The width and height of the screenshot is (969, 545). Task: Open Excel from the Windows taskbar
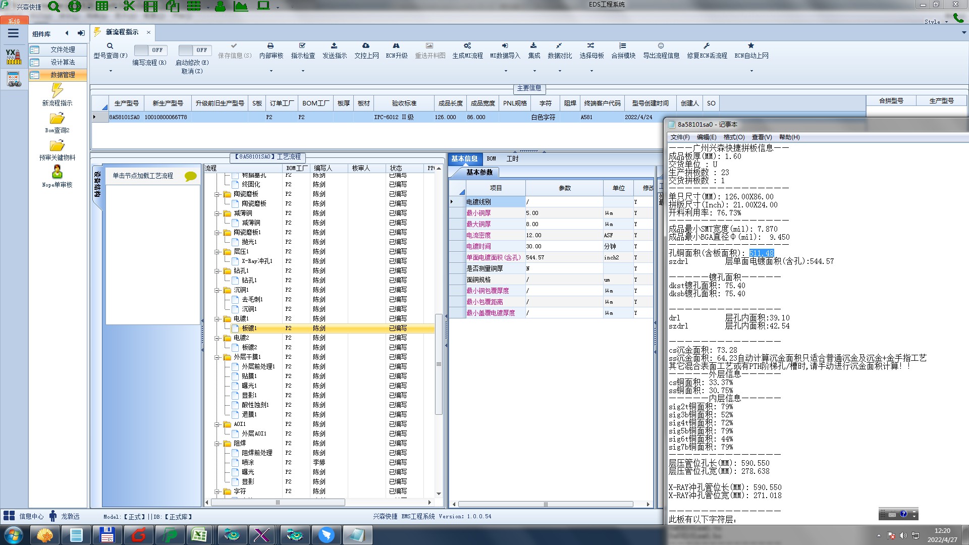pos(199,535)
